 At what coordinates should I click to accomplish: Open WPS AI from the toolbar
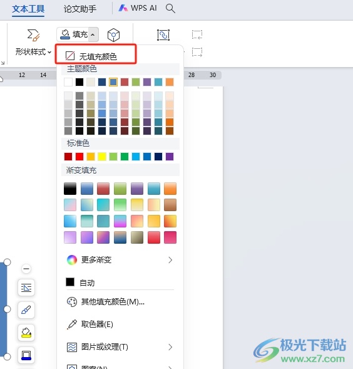138,8
